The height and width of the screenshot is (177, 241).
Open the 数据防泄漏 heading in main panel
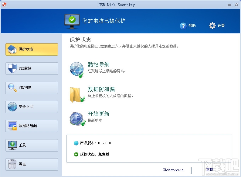click(x=101, y=89)
